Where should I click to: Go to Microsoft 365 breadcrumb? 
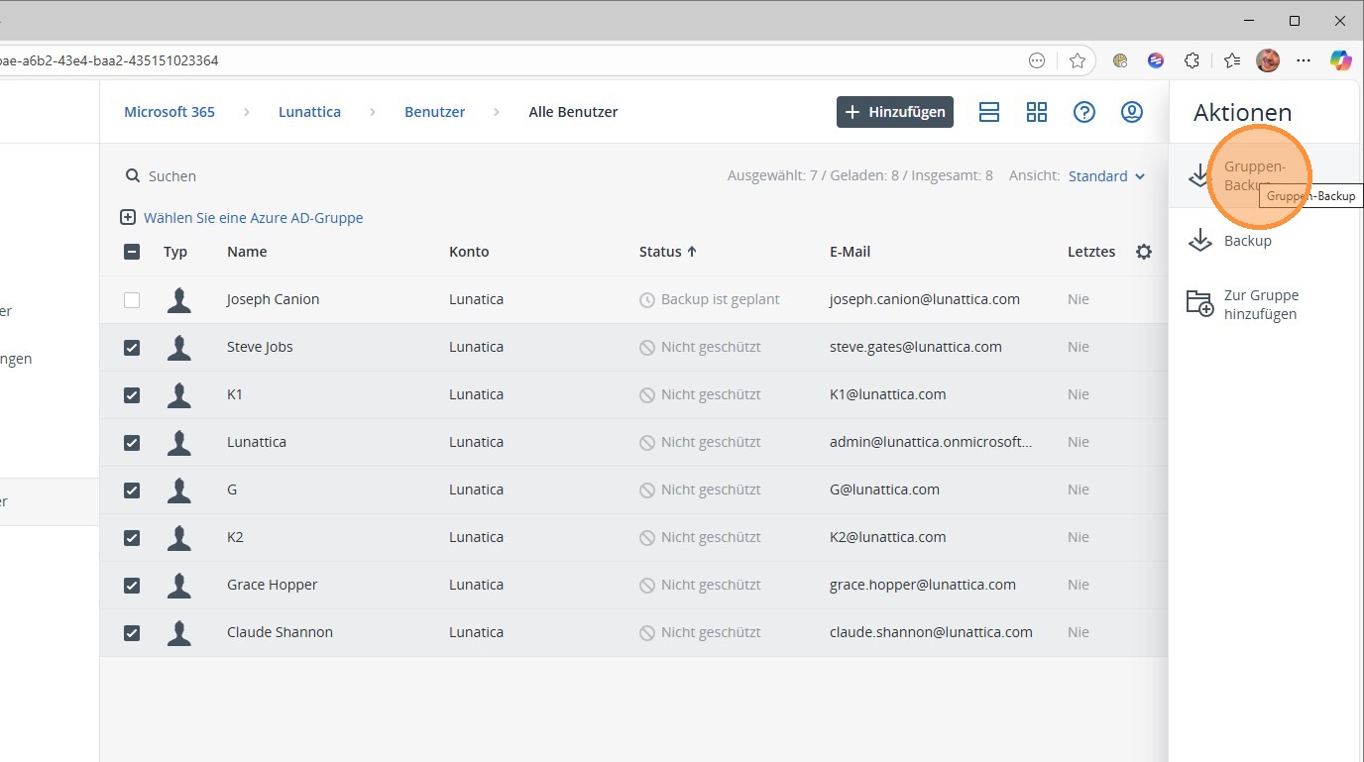click(170, 112)
